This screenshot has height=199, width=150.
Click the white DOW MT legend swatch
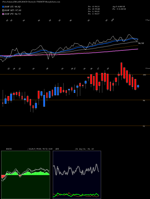pos(3,11)
